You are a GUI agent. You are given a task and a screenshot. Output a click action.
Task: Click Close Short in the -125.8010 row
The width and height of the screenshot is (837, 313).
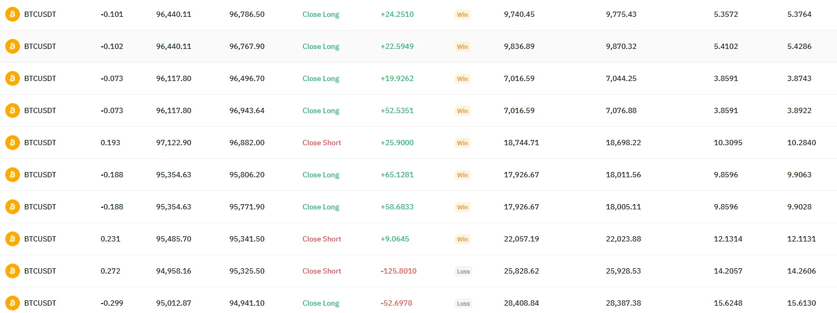(322, 271)
